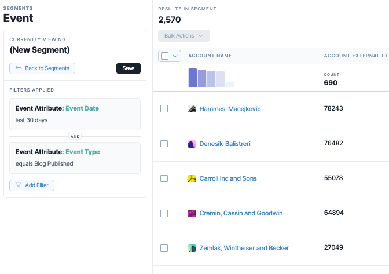
Task: Open the Bulk Actions dropdown
Action: tap(184, 36)
